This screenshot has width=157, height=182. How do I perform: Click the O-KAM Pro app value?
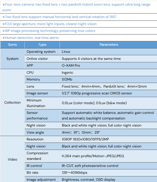point(71,65)
